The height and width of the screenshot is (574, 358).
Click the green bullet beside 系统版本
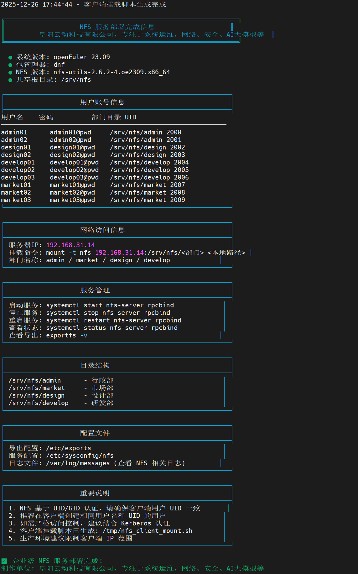pos(10,57)
